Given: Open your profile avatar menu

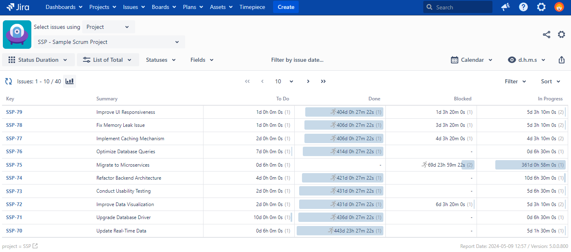Looking at the screenshot, I should (559, 7).
